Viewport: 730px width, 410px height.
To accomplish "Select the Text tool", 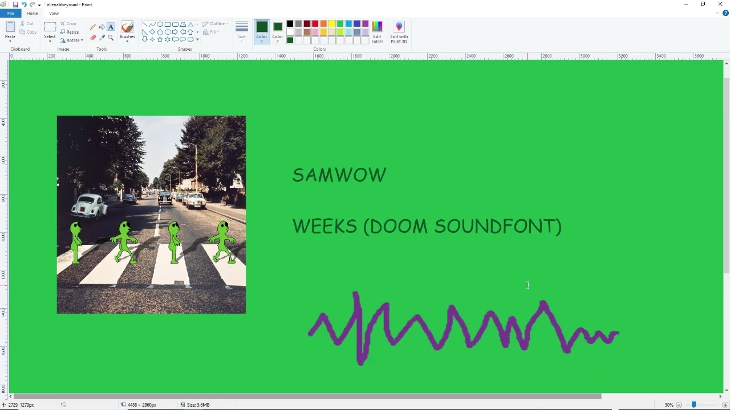I will coord(111,27).
